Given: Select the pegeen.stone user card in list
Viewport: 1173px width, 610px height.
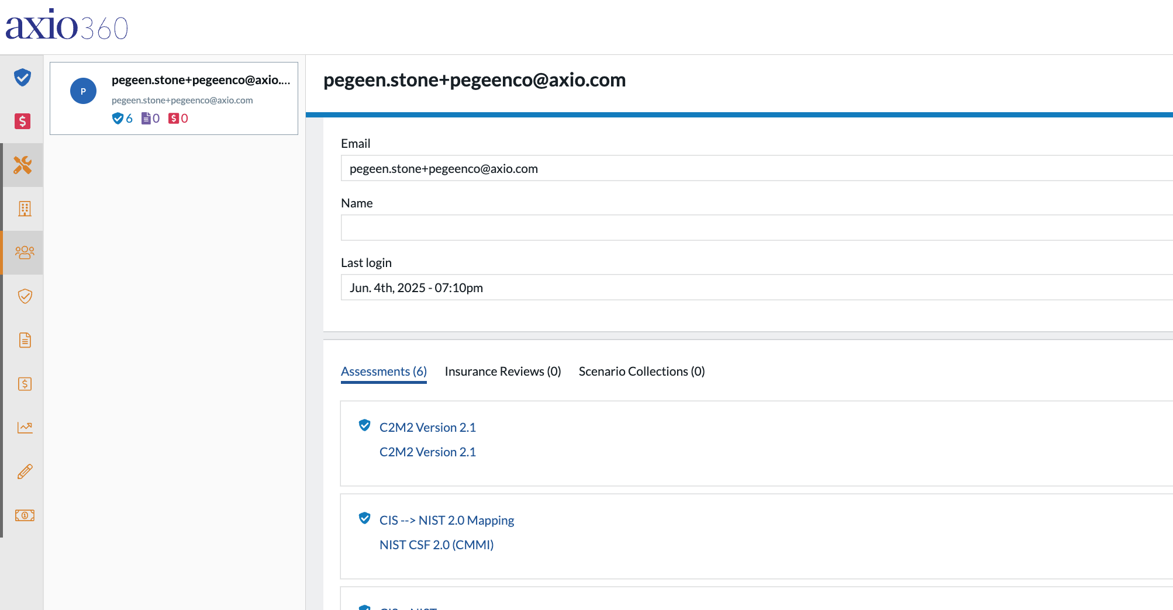Looking at the screenshot, I should click(174, 98).
